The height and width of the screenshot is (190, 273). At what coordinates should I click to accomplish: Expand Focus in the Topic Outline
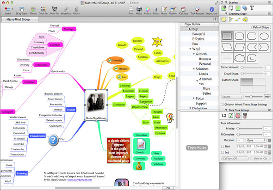(193, 98)
